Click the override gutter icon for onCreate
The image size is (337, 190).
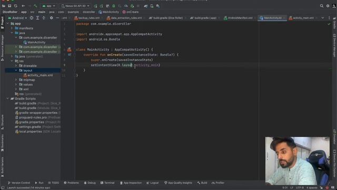point(69,55)
